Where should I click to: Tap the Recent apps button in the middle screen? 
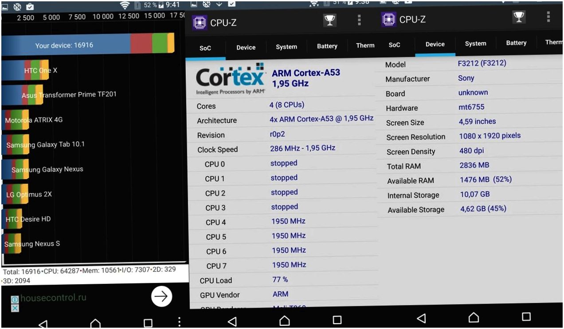(337, 320)
